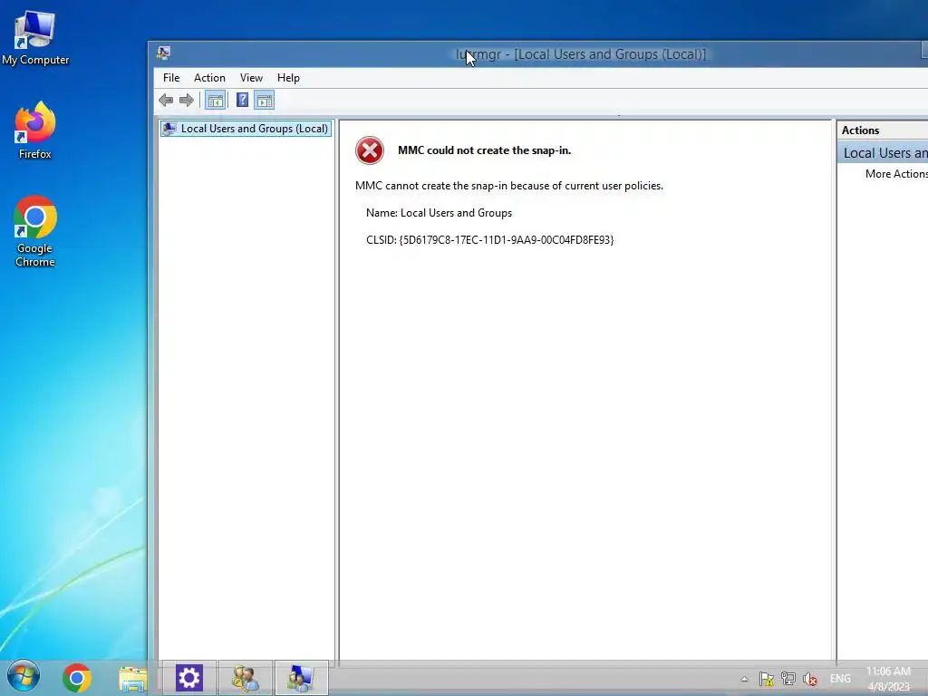Select Local Users and Groups (Local) tree node
The image size is (928, 696).
[246, 129]
